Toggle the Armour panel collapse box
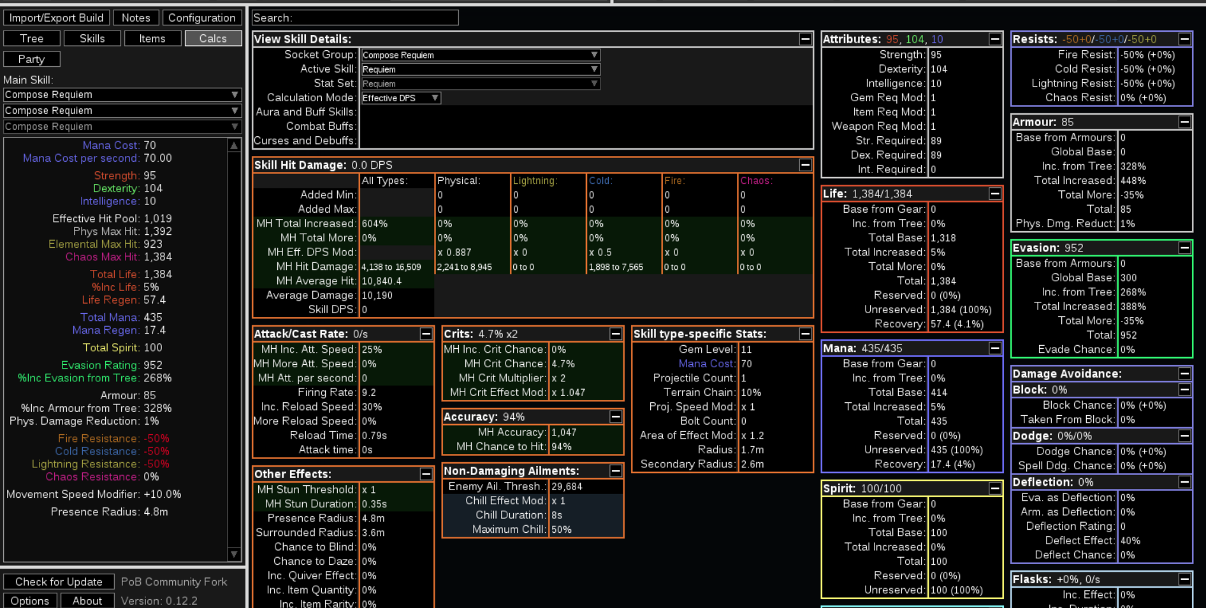This screenshot has width=1206, height=608. click(1184, 122)
